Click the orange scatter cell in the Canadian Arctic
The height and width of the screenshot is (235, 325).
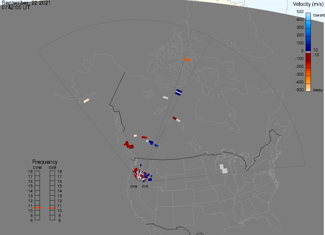click(x=186, y=60)
